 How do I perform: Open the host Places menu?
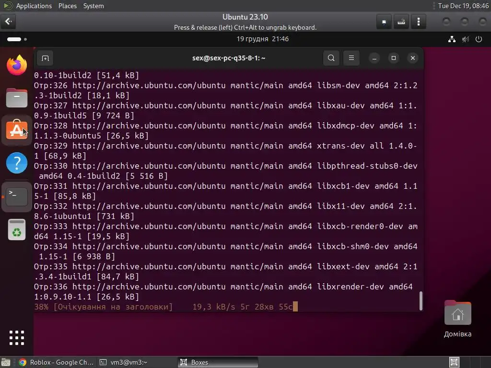[67, 6]
